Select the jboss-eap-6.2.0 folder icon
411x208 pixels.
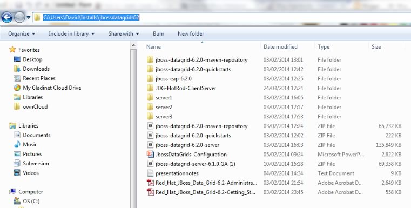click(150, 78)
